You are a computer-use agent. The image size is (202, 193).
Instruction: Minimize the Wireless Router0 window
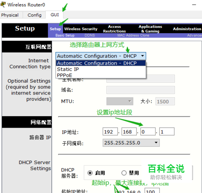tap(194, 5)
